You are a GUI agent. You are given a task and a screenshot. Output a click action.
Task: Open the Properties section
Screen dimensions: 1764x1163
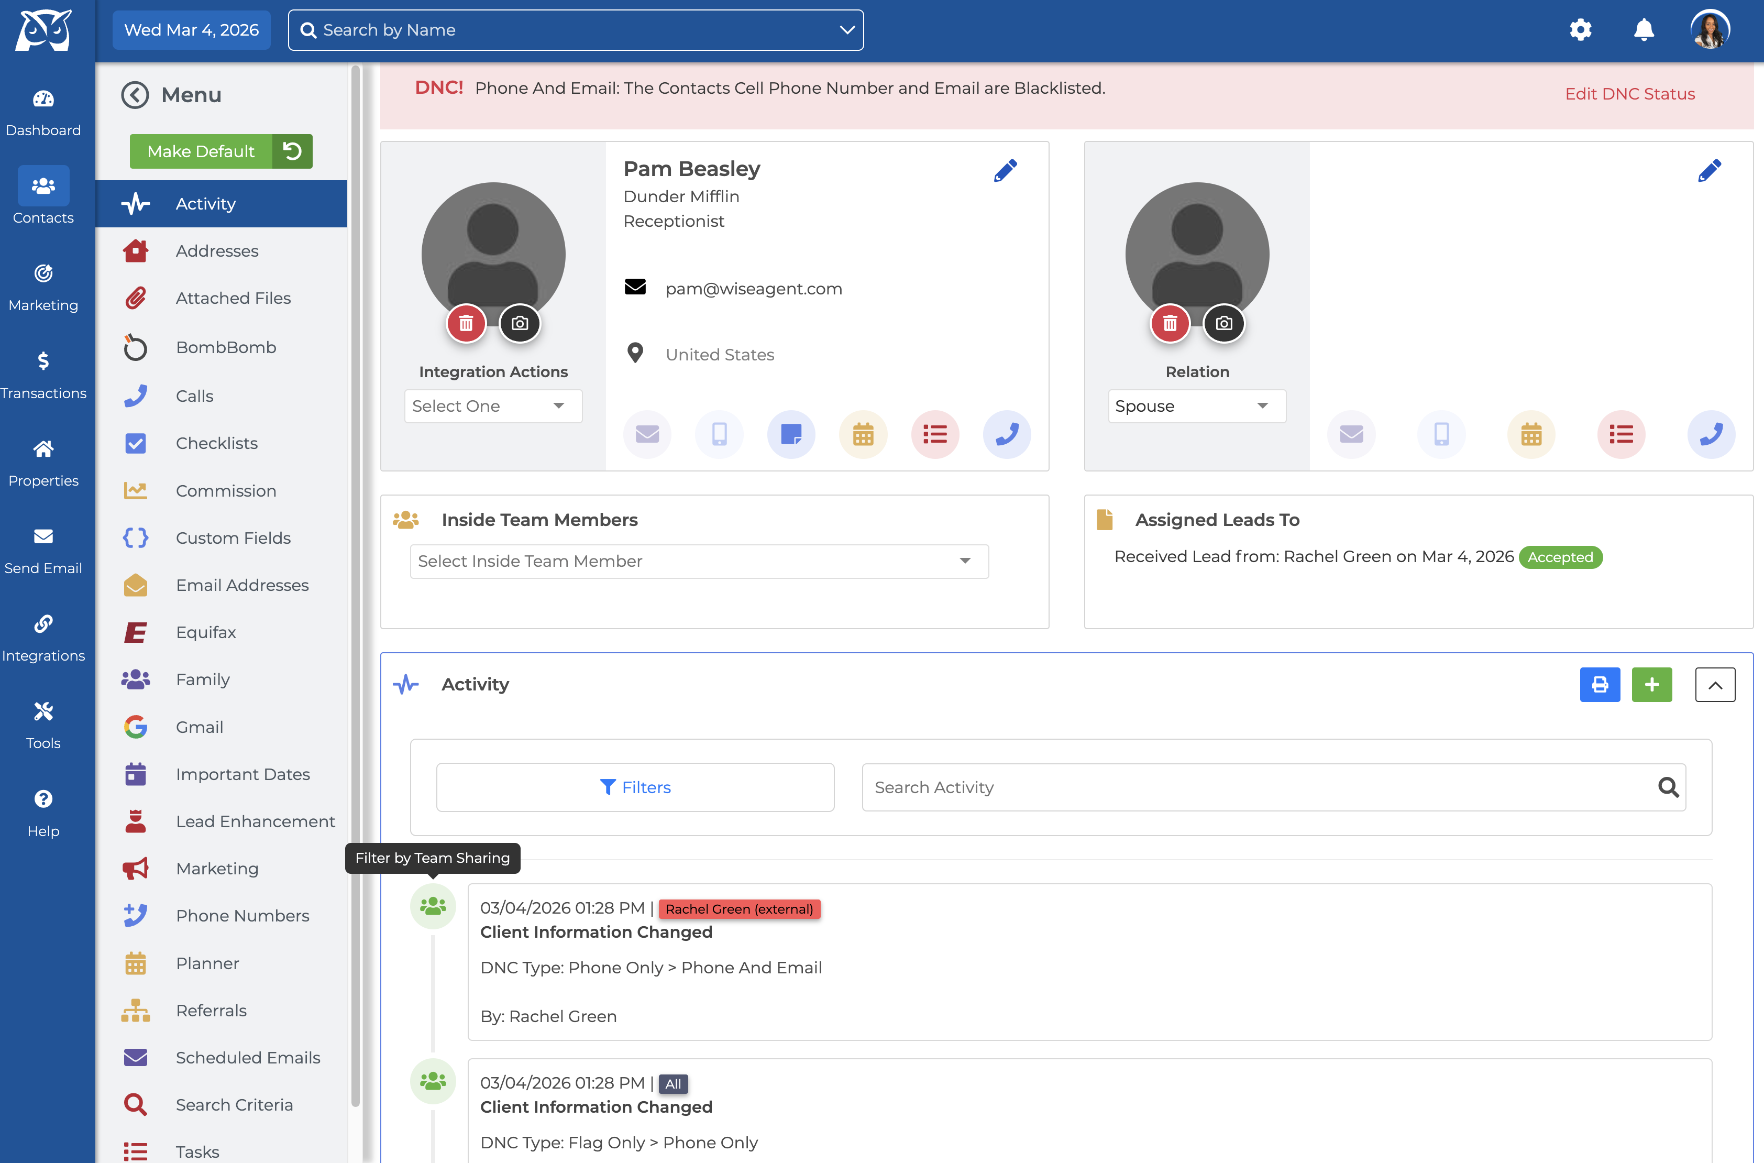coord(43,463)
